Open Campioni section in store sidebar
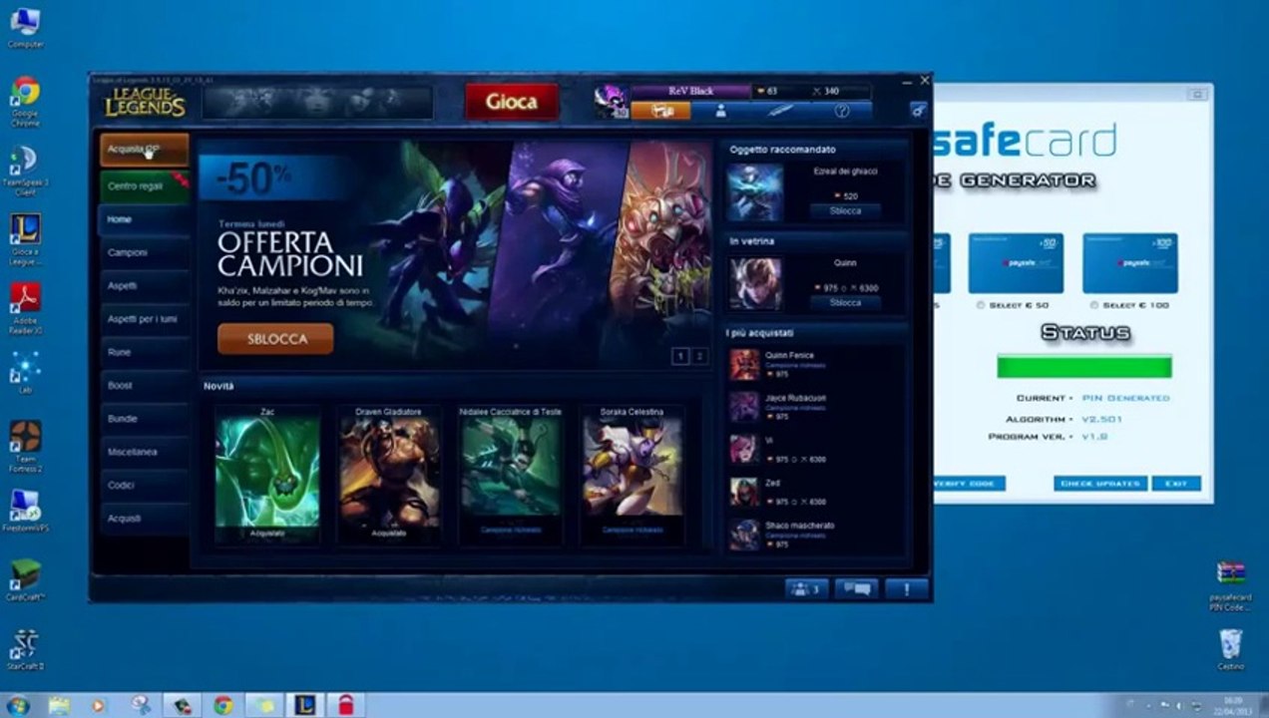This screenshot has height=718, width=1269. [x=145, y=252]
